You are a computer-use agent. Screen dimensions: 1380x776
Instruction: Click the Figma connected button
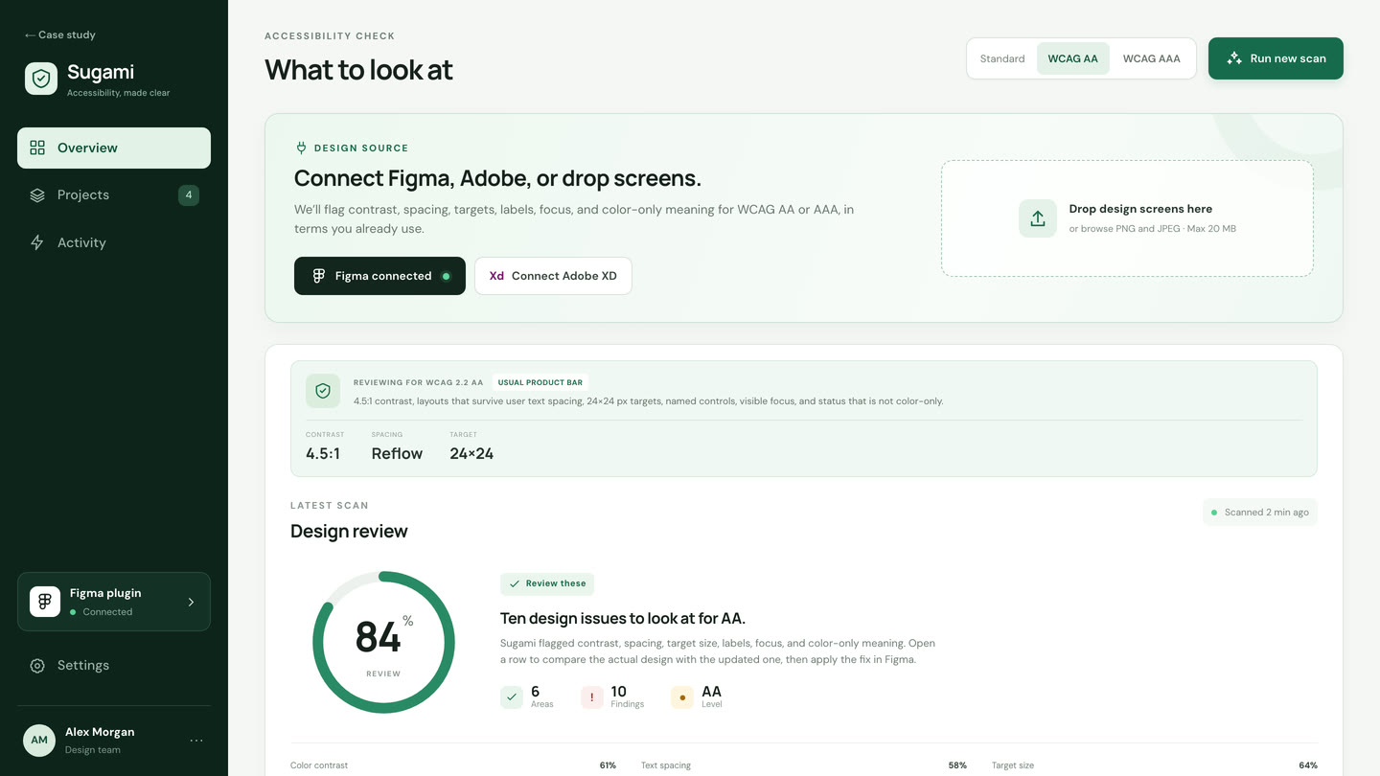click(x=379, y=276)
